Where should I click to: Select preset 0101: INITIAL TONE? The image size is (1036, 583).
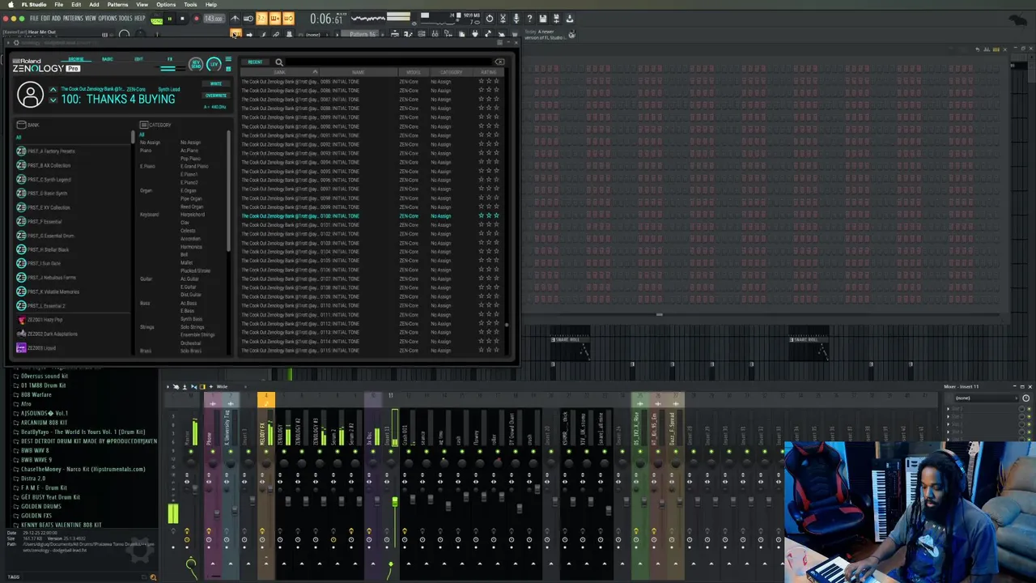pos(372,225)
